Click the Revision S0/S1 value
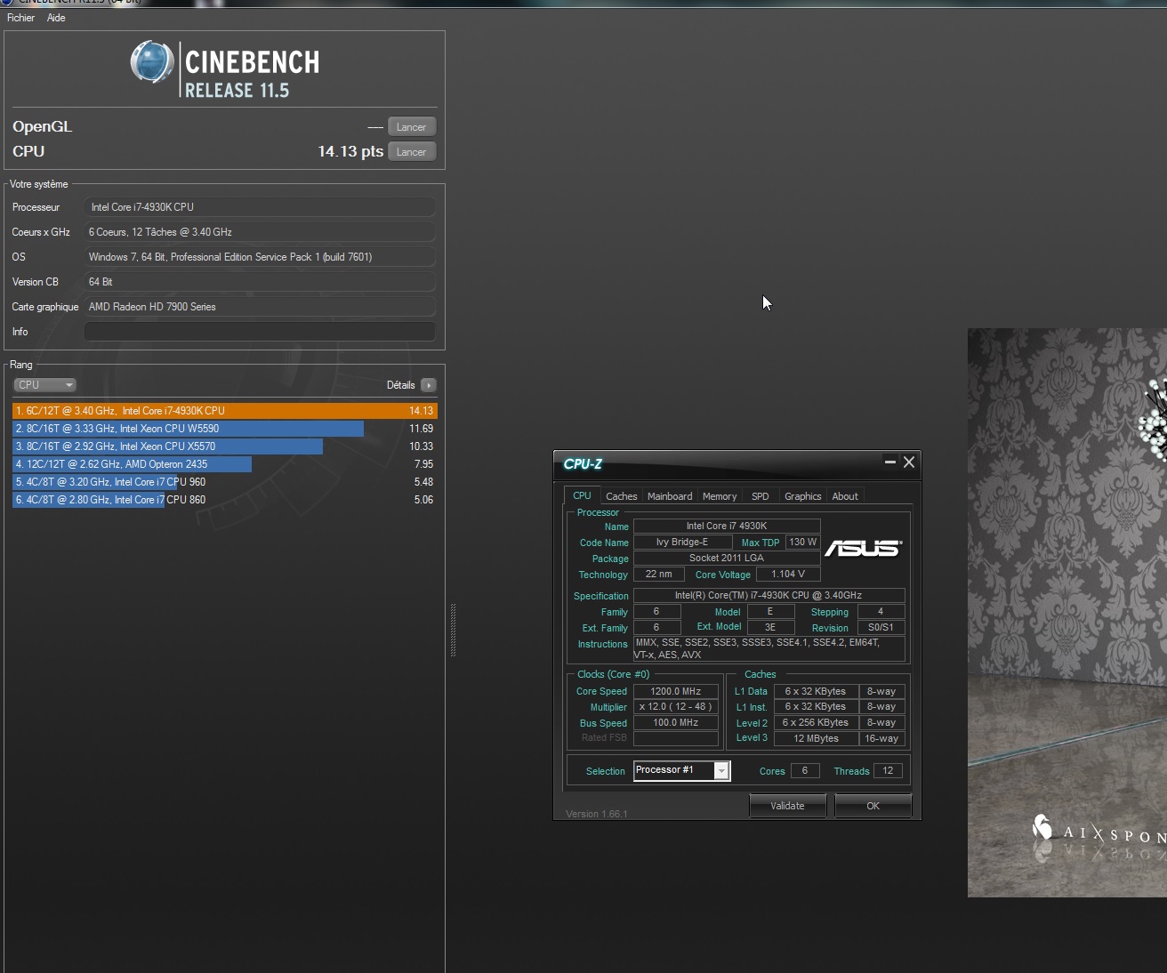 (x=881, y=628)
